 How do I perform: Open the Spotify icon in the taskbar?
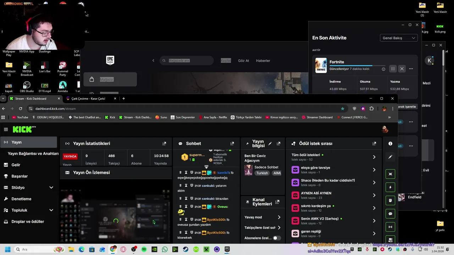tap(144, 249)
